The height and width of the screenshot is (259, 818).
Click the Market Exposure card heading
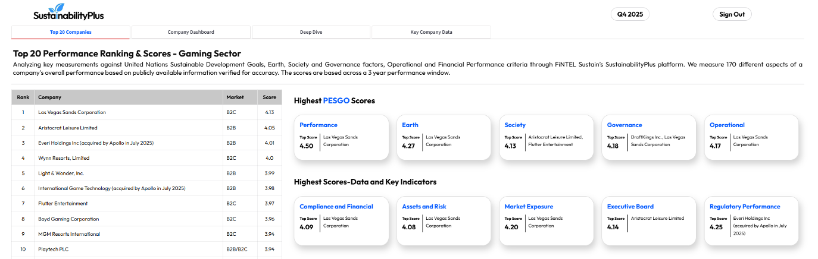click(529, 207)
